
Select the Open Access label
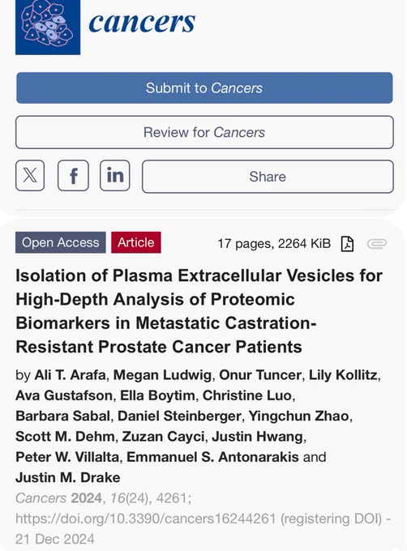coord(61,242)
